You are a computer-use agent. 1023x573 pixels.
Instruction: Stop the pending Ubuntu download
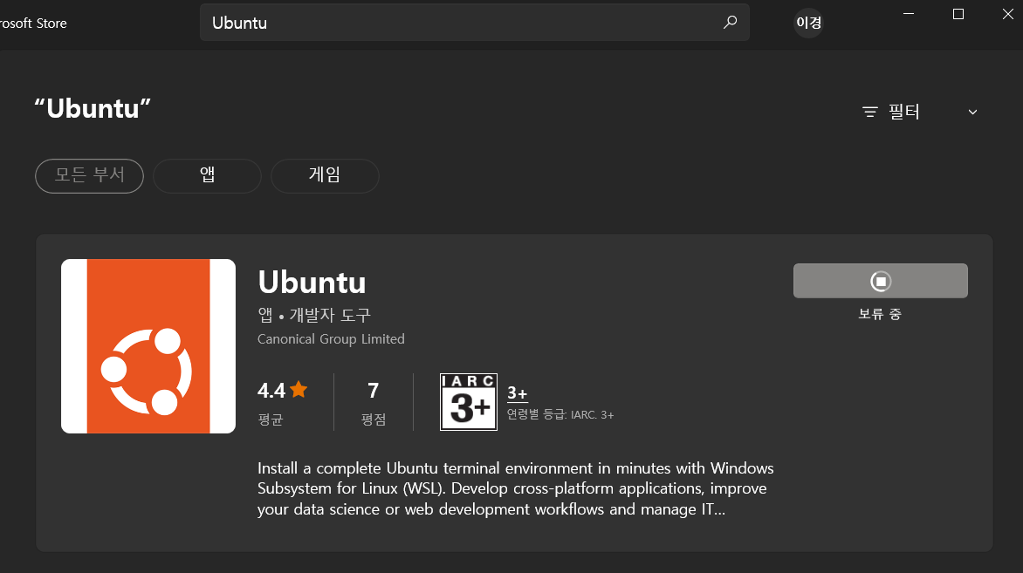[880, 281]
